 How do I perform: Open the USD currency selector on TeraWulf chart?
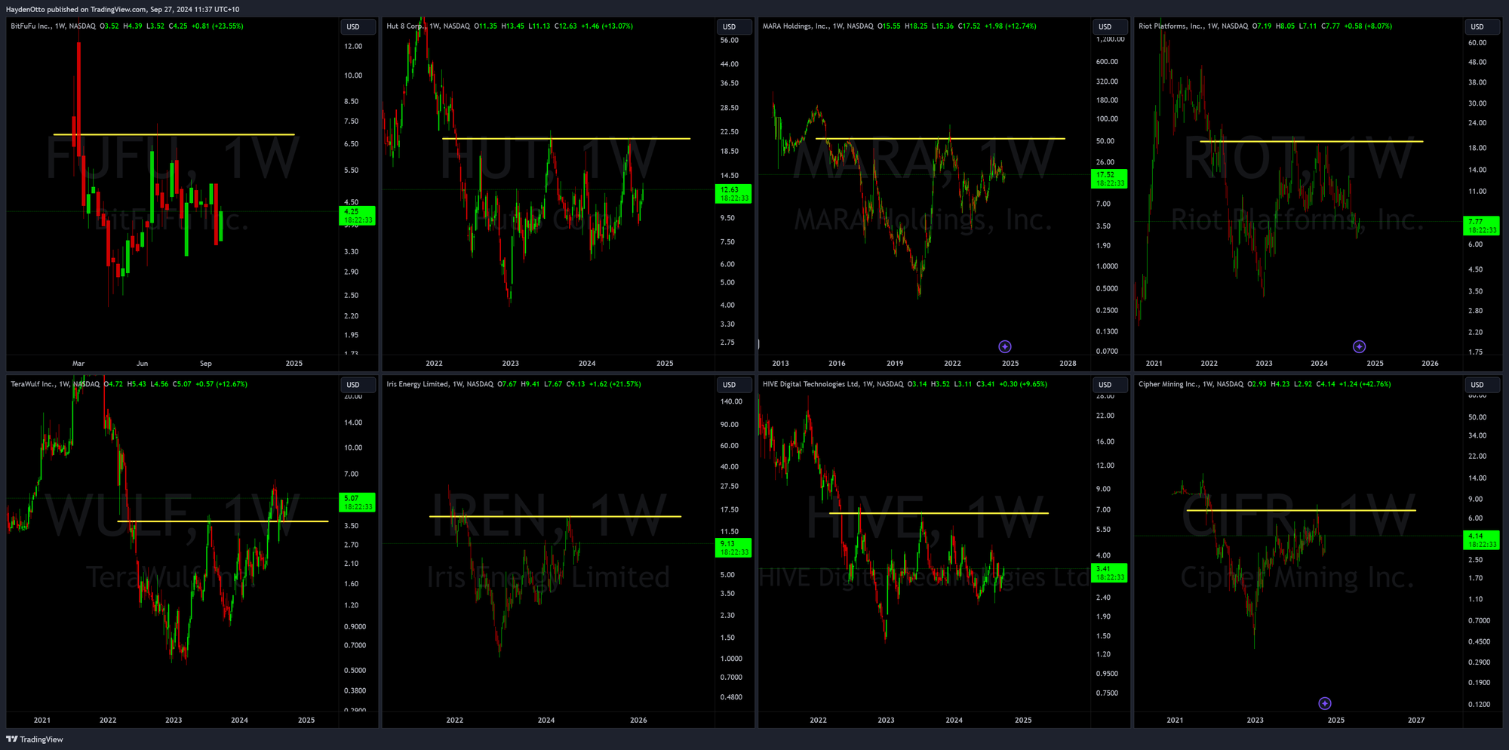[353, 385]
